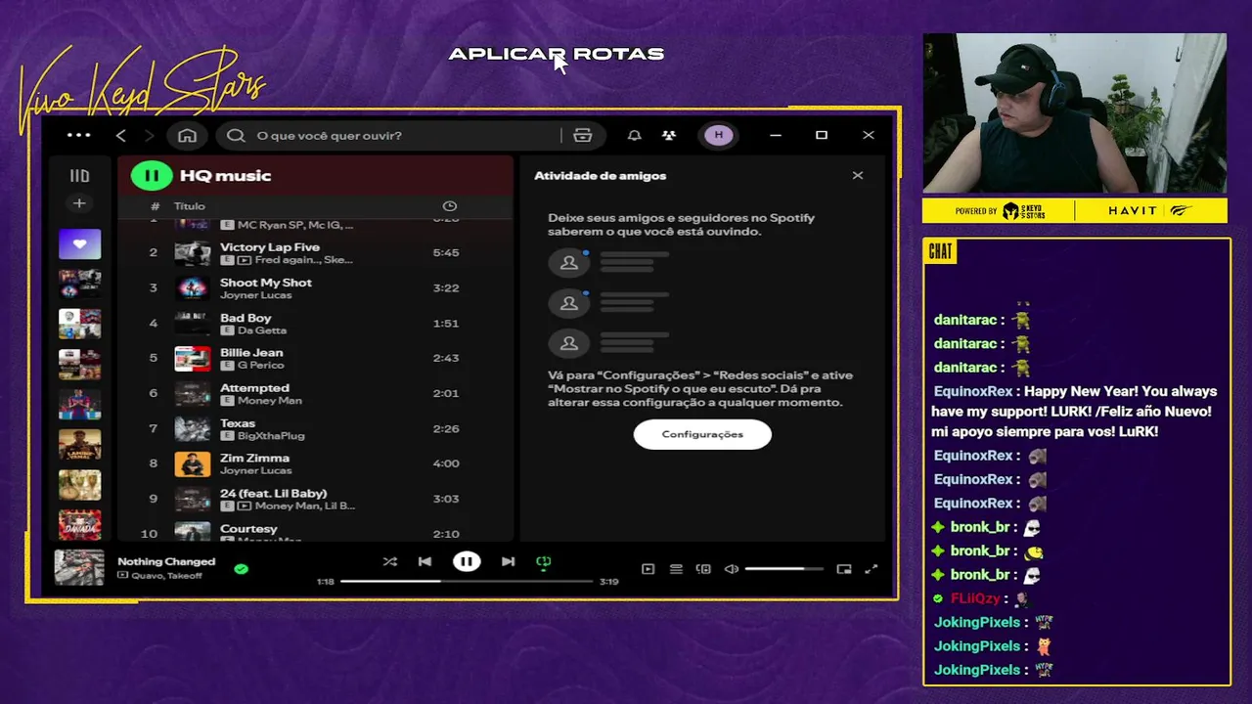Click the CHAT label on overlay
The width and height of the screenshot is (1252, 704).
coord(940,252)
